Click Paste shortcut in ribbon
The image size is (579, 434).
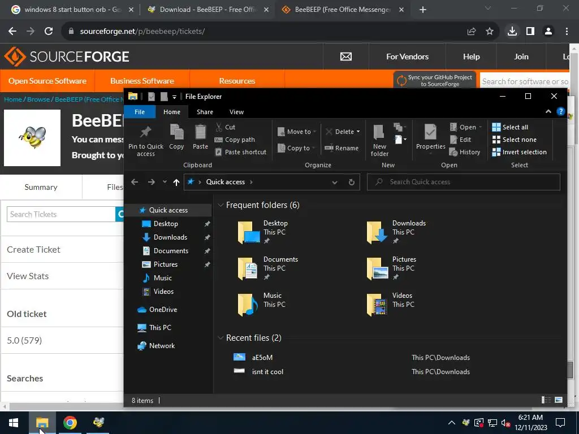[x=240, y=152]
